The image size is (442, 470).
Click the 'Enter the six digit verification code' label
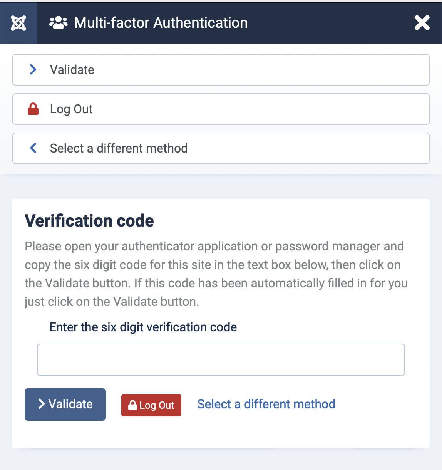[143, 327]
